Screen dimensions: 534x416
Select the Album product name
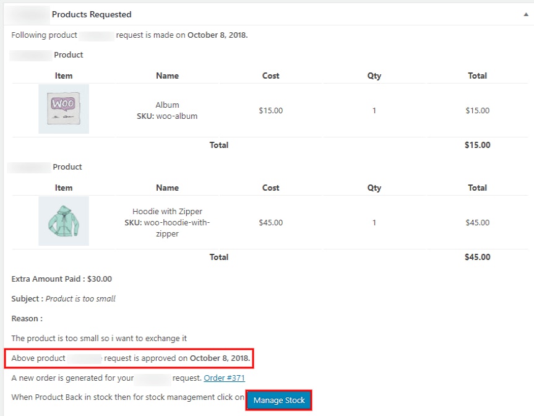[x=167, y=105]
